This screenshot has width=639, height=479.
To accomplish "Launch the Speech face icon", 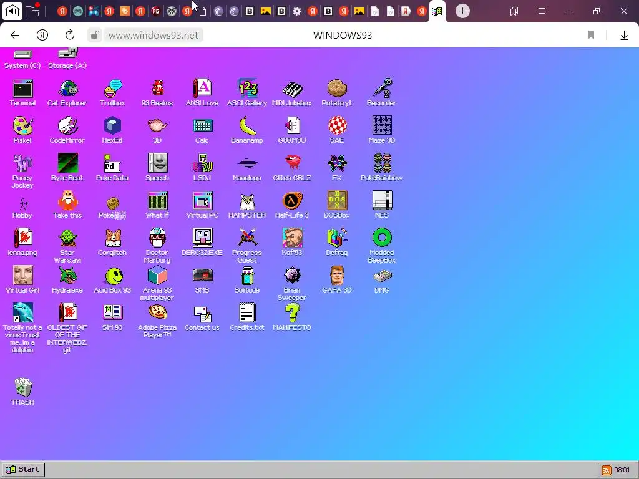I will point(158,168).
